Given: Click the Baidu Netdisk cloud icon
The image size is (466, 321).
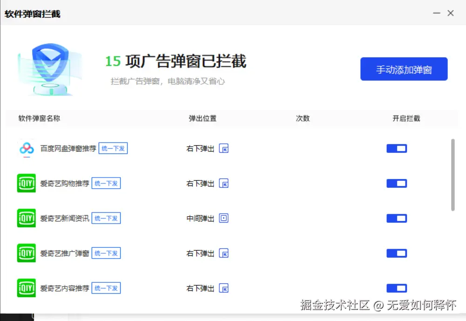Looking at the screenshot, I should [27, 148].
